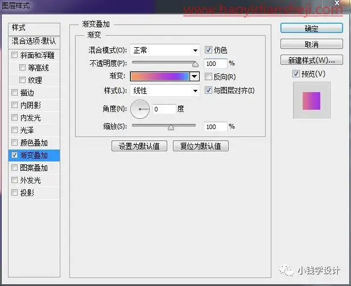Enable the 图案叠加 checkbox
The height and width of the screenshot is (286, 351).
point(15,168)
